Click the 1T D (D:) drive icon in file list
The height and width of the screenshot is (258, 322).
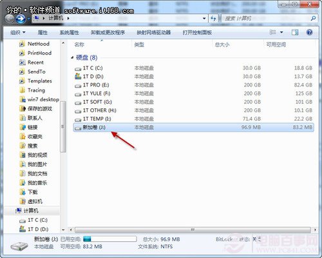pyautogui.click(x=78, y=76)
